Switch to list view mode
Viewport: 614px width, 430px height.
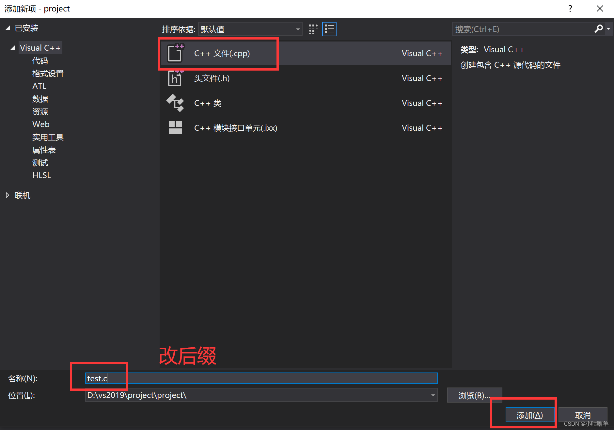click(x=329, y=29)
